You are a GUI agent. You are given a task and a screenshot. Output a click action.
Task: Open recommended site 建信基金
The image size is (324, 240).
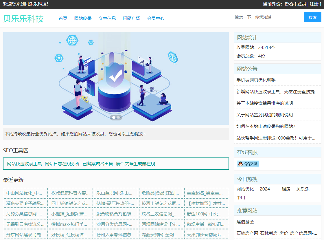(x=245, y=221)
